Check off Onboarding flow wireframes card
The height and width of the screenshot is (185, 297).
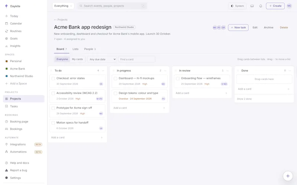(178, 78)
